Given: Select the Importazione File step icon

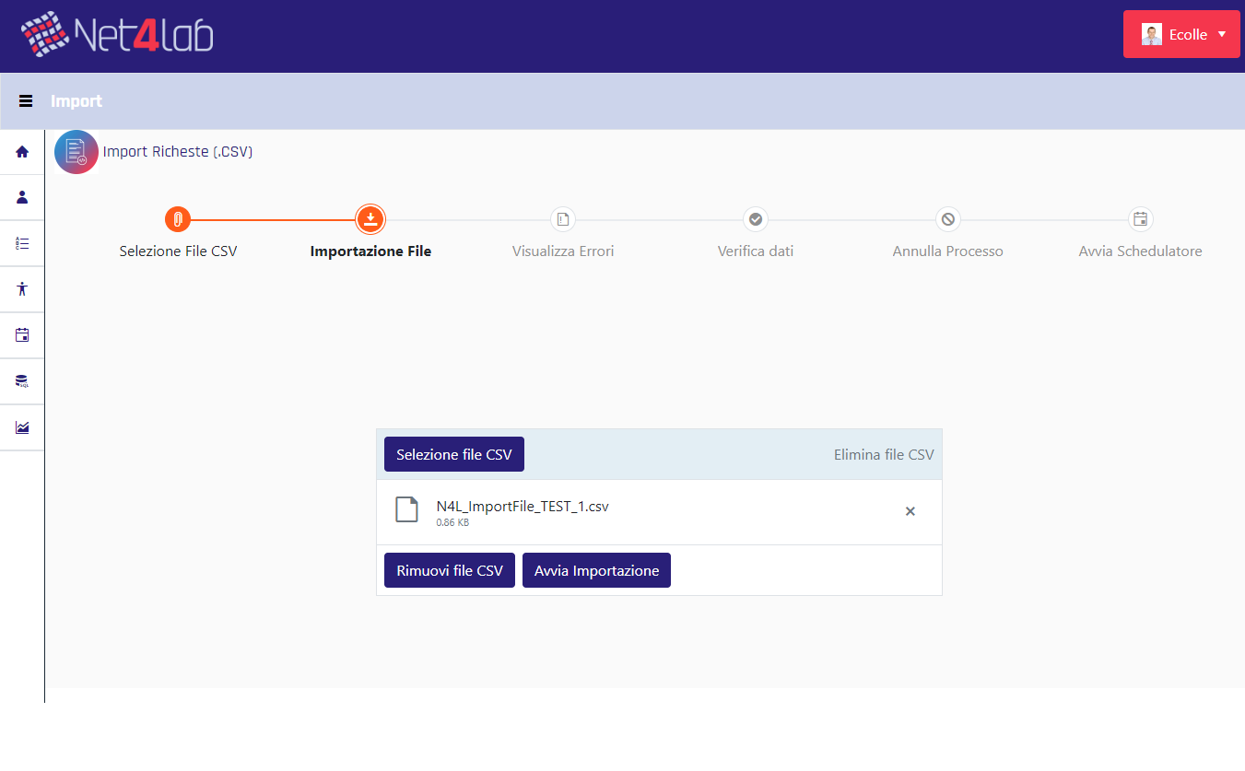Looking at the screenshot, I should [x=370, y=219].
